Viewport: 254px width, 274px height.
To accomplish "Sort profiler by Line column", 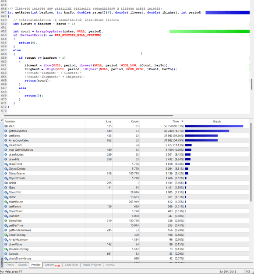I will tap(99, 121).
